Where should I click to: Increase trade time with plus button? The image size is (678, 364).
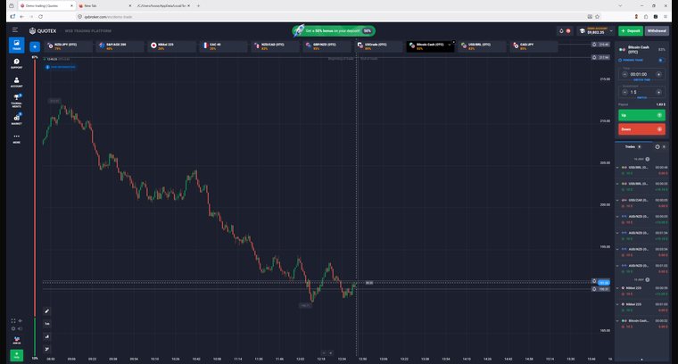click(x=659, y=74)
